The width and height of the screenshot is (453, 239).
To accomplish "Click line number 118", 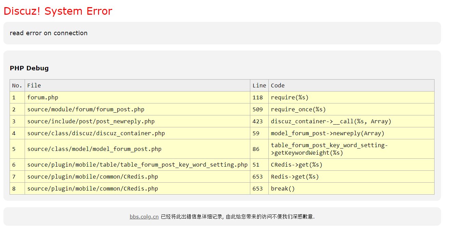I will [259, 97].
